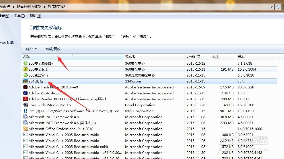Click the Microsoft .NET Framework 4.6 icon

coord(26,117)
